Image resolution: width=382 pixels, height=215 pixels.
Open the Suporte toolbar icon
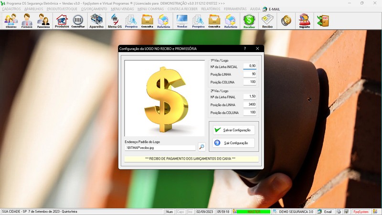tap(304, 21)
